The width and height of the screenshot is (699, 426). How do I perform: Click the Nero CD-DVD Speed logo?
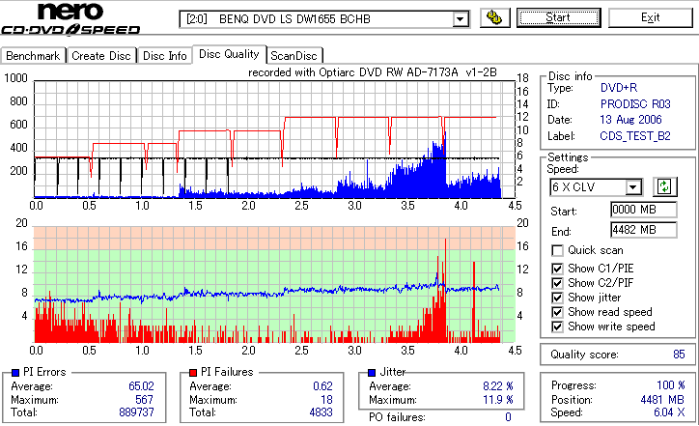click(70, 18)
